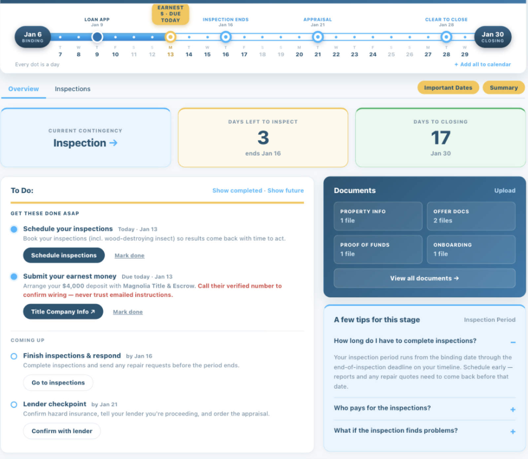Screen dimensions: 528x459
Task: Open Offer Docs folder with 2 files
Action: (471, 216)
